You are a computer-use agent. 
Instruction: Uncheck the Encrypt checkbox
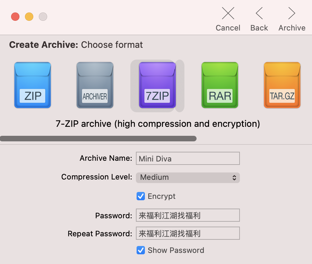tap(141, 196)
